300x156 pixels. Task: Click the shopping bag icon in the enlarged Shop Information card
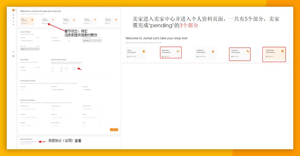(144, 51)
